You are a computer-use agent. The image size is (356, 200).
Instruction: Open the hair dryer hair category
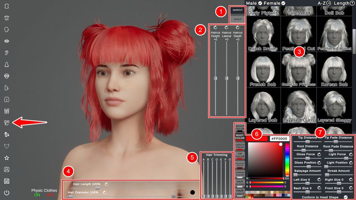pyautogui.click(x=7, y=123)
